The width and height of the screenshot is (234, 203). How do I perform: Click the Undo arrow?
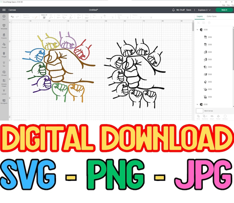coord(12,17)
